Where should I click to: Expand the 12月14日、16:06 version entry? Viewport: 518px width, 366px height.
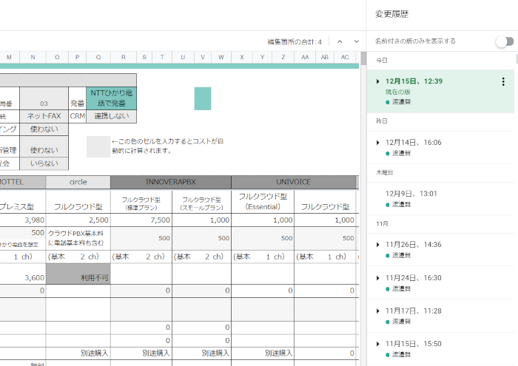point(378,143)
